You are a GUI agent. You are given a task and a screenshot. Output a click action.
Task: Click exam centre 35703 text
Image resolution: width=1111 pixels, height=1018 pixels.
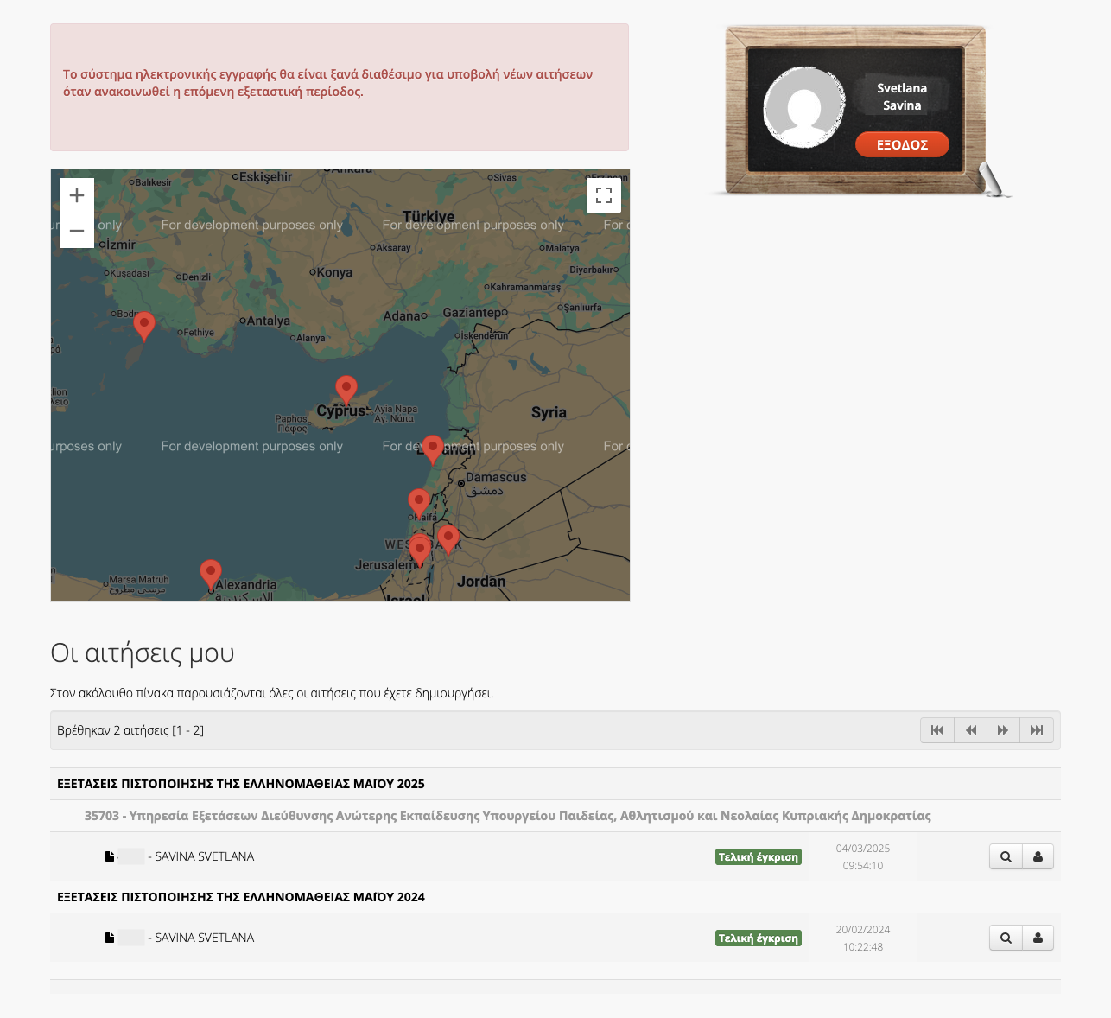(x=508, y=816)
